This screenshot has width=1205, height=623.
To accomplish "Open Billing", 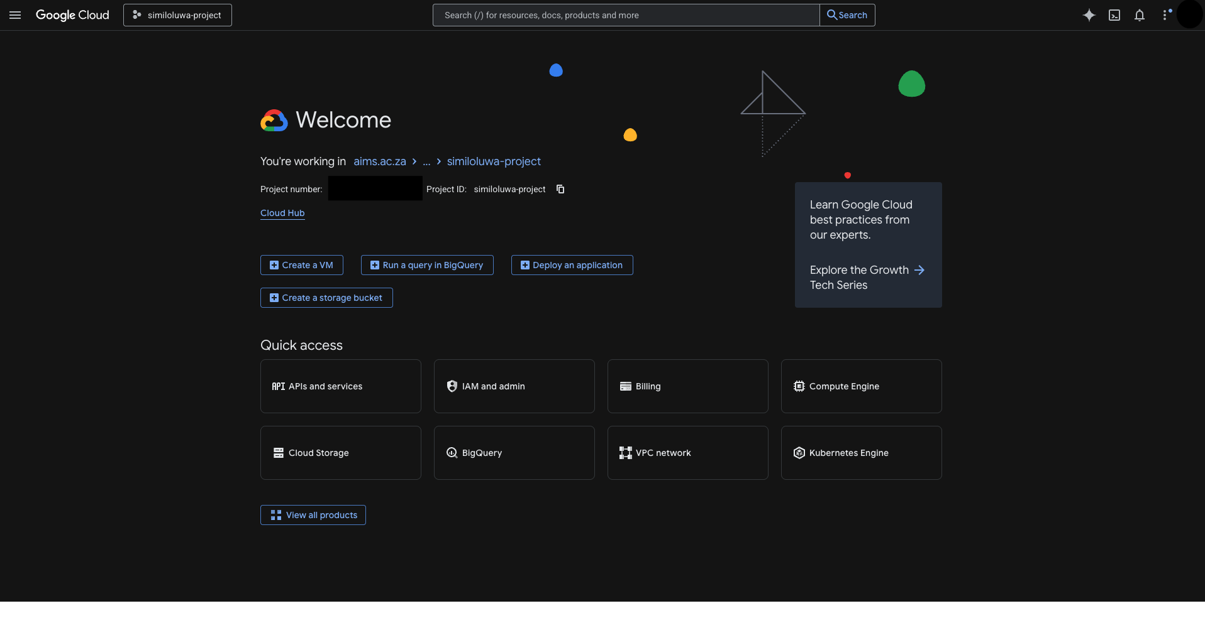I will (x=687, y=386).
